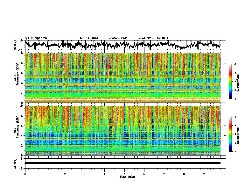
Task: Click the 'start UT = 16:40: 1' text
Action: pos(154,38)
